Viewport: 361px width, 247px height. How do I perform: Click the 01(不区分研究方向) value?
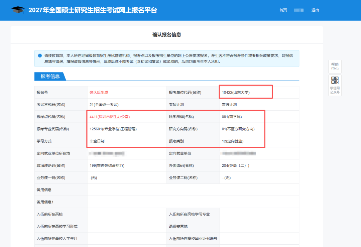point(238,129)
